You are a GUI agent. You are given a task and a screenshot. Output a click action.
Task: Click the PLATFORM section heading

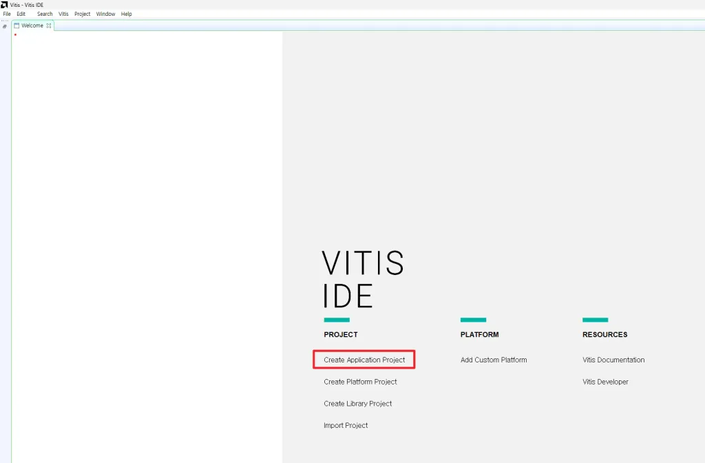479,335
